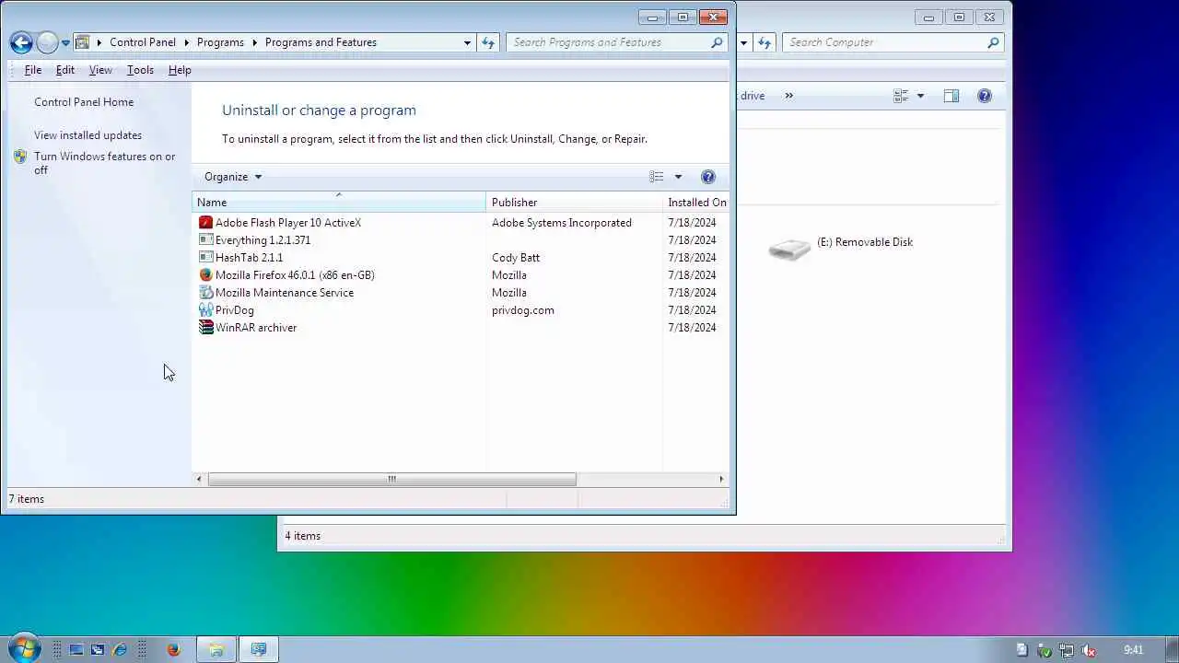Toggle the preview pane in Computer window
This screenshot has height=663, width=1179.
(x=951, y=96)
